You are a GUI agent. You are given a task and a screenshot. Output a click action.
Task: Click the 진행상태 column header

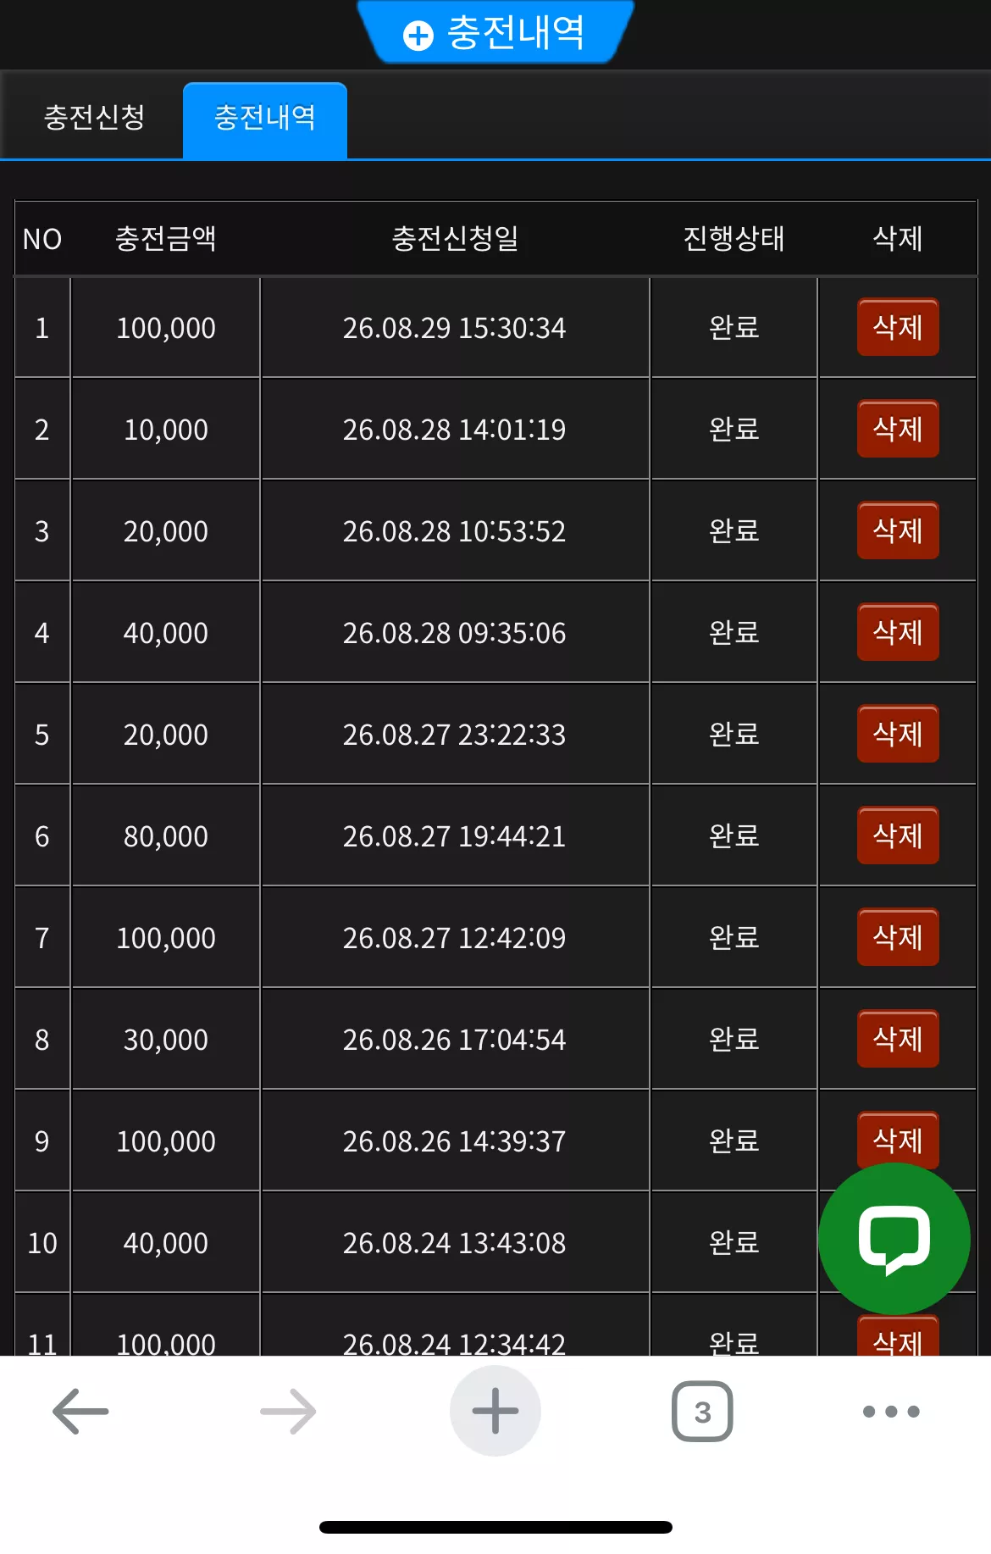[734, 239]
